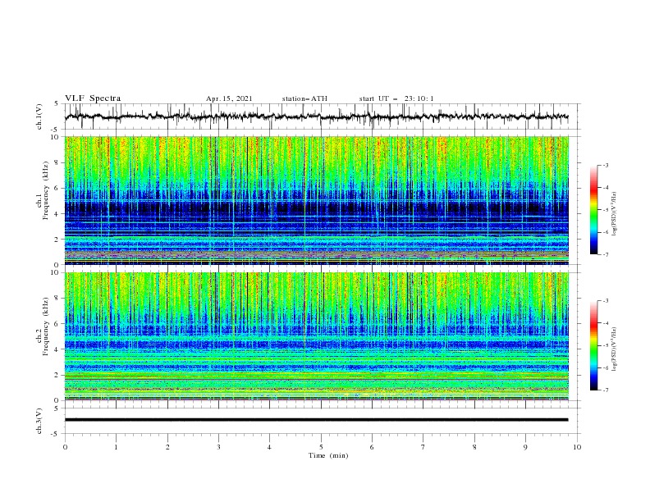Click the ch.2 frequency tick "6"
Viewport: 650px width, 502px height.
click(57, 324)
